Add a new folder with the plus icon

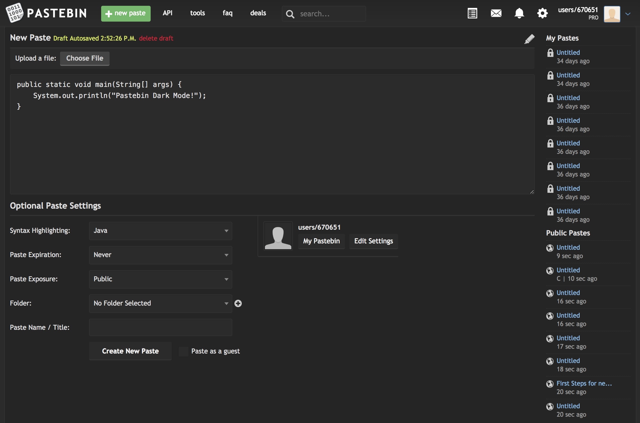click(238, 303)
